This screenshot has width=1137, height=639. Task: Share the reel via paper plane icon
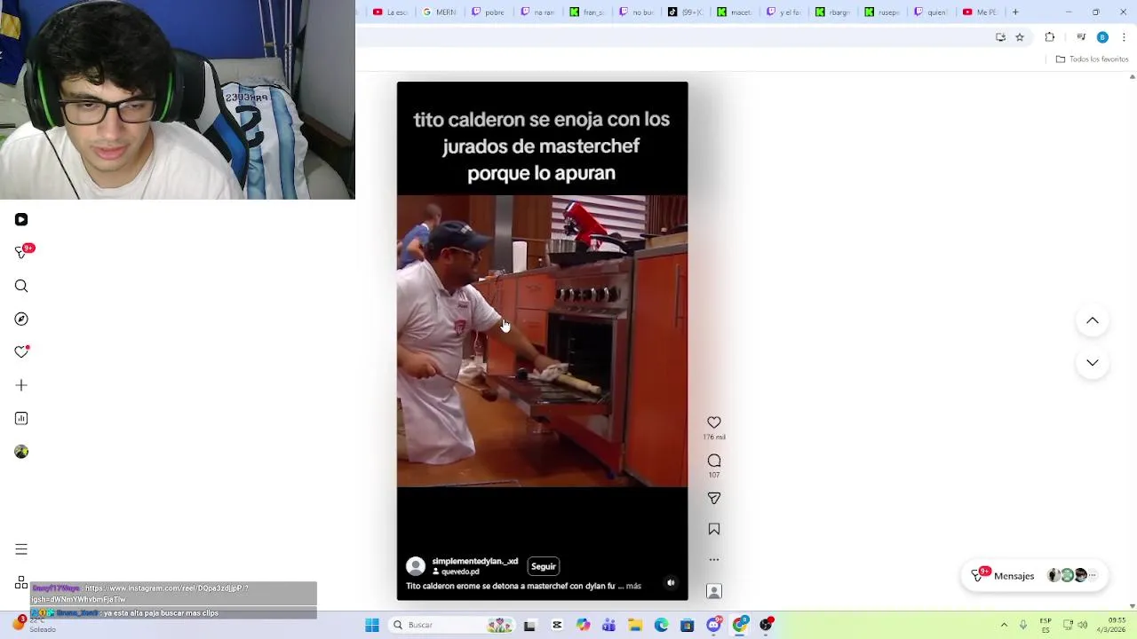pyautogui.click(x=714, y=499)
